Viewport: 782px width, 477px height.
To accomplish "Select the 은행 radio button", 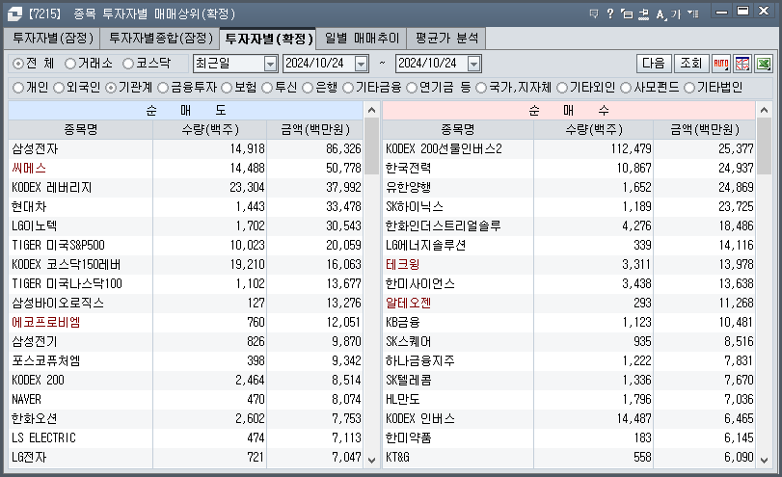I will (x=308, y=88).
